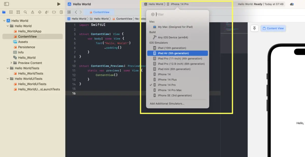Image resolution: width=305 pixels, height=157 pixels.
Task: Select iPad Pro (11-inch) simulator
Action: (x=178, y=59)
